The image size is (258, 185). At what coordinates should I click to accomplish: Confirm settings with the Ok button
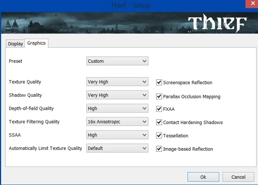coord(203,177)
